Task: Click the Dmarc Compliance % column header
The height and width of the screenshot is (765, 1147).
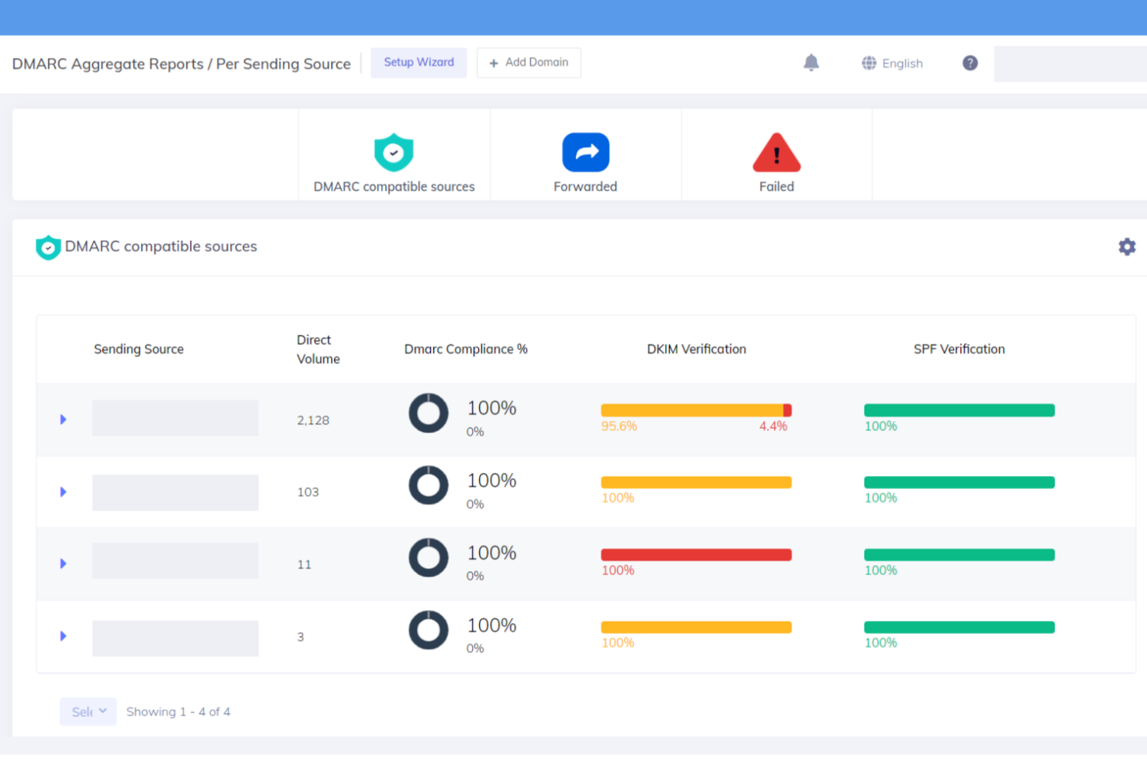Action: (x=466, y=350)
